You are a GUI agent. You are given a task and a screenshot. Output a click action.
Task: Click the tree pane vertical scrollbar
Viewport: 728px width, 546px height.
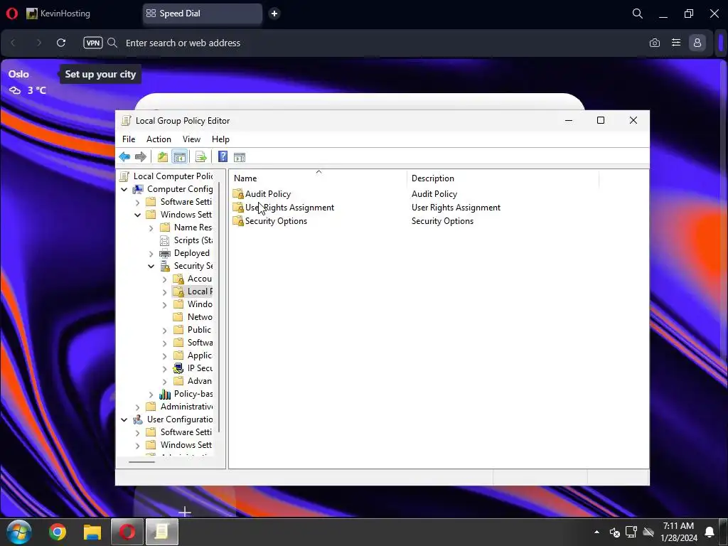pyautogui.click(x=219, y=306)
